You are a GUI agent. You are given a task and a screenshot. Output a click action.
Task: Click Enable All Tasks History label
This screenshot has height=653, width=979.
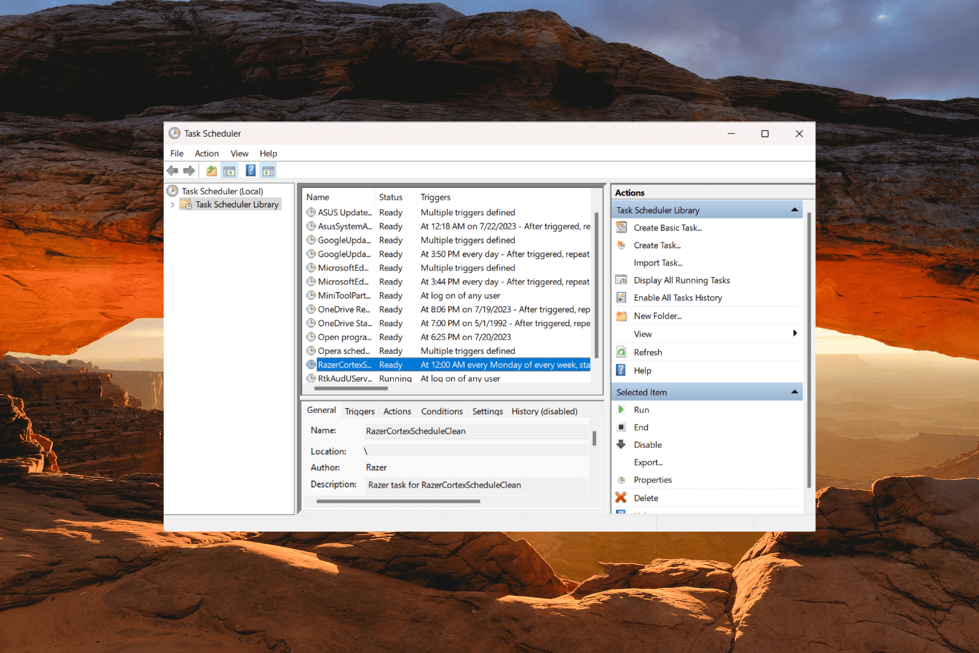pos(678,297)
